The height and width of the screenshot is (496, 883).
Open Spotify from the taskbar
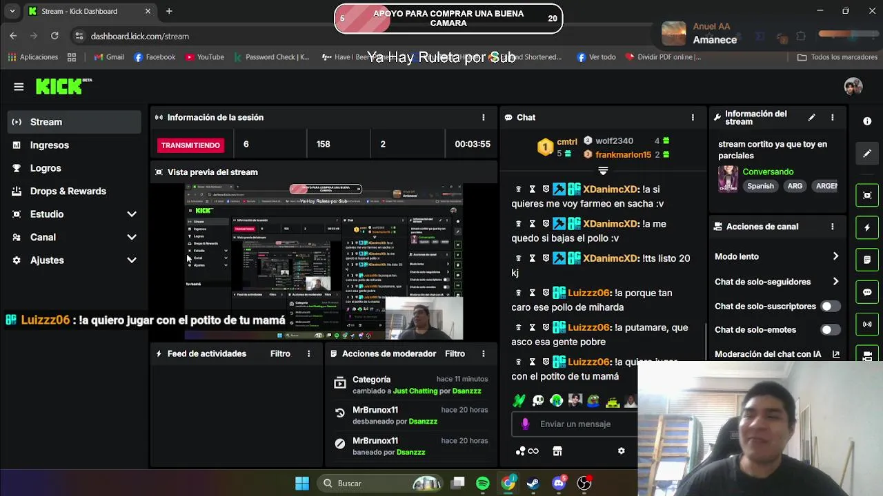click(x=483, y=483)
